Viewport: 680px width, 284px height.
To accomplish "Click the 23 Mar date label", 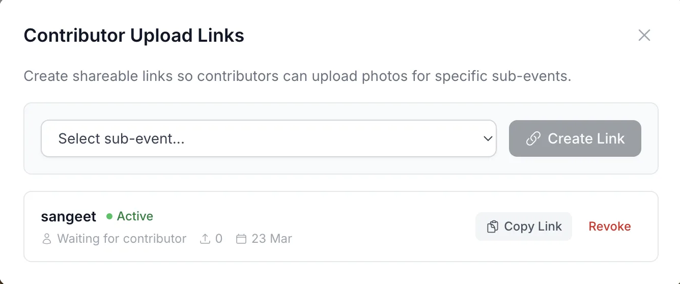I will point(272,239).
